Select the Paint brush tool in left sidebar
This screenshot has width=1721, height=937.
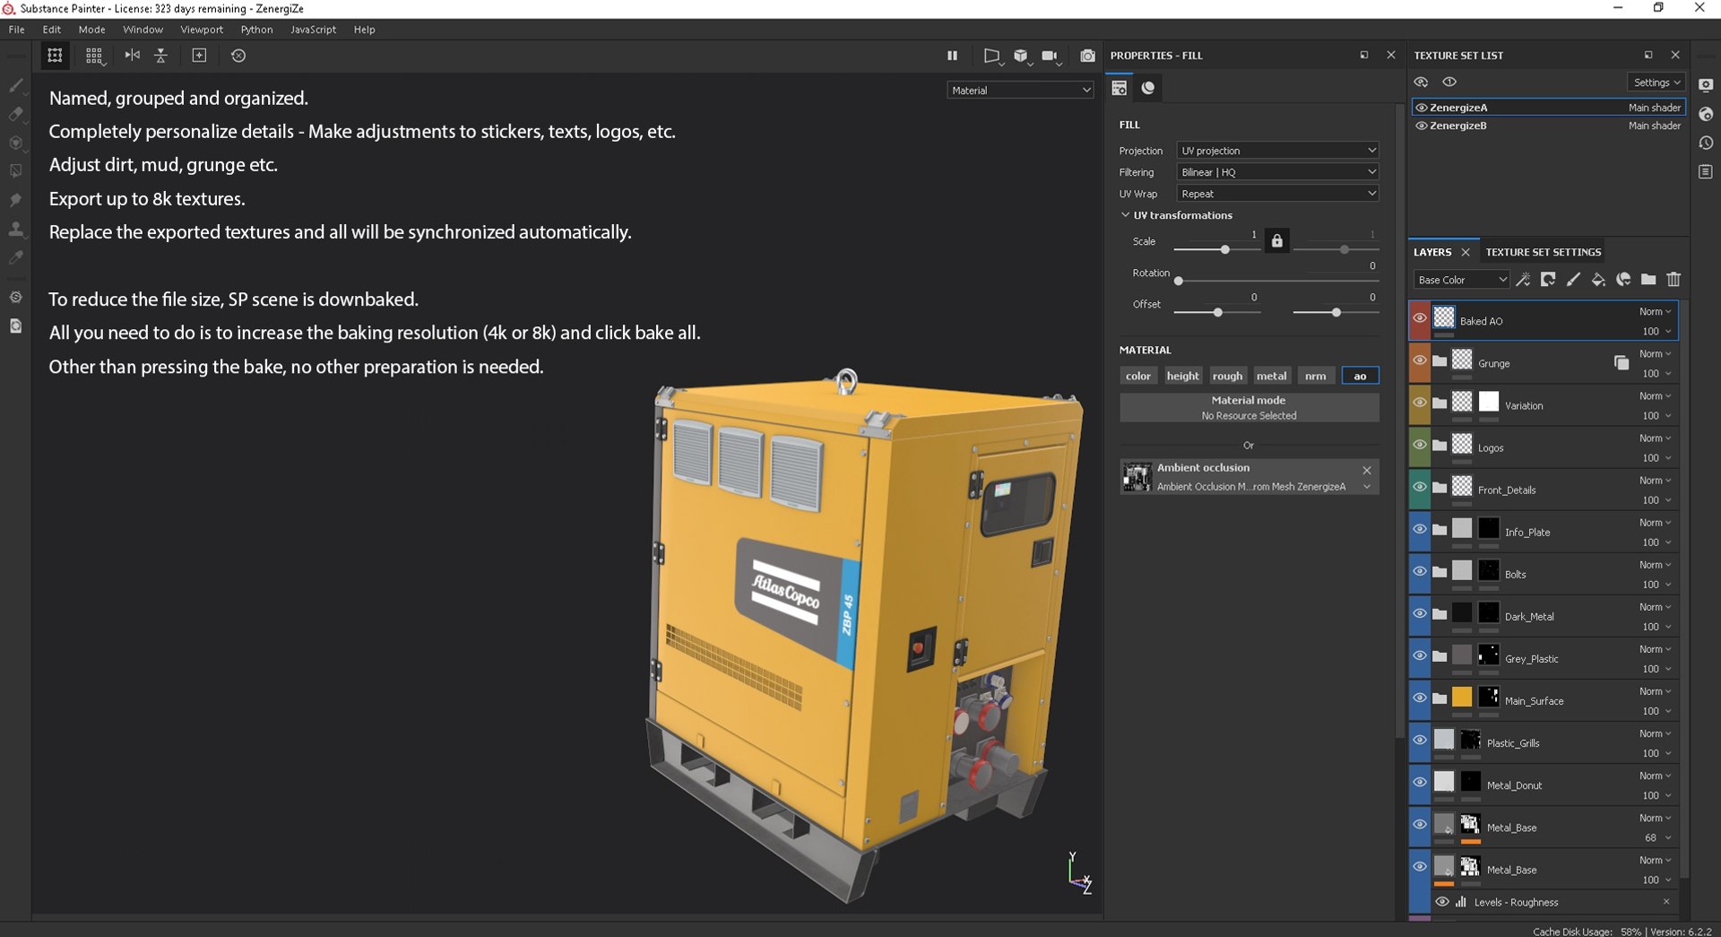[x=15, y=85]
